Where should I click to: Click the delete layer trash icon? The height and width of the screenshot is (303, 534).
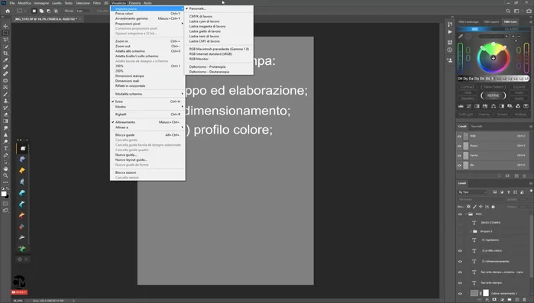(x=525, y=300)
